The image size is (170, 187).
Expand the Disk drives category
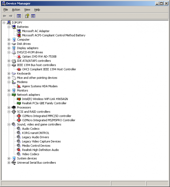(9, 44)
